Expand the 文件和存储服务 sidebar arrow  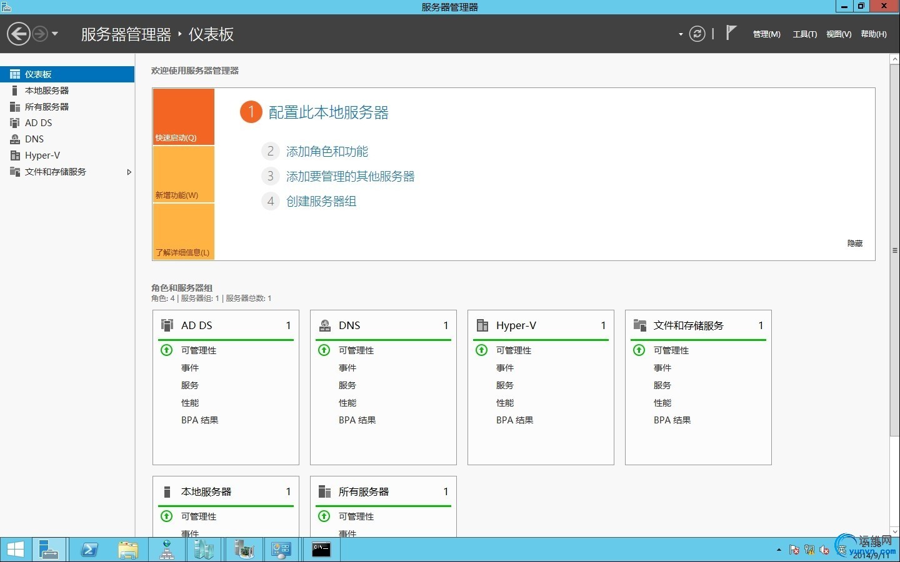129,172
